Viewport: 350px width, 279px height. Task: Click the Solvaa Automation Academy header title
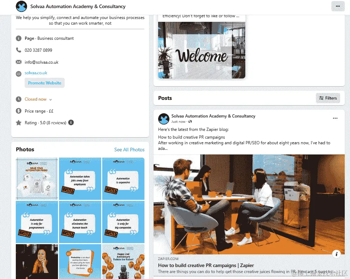78,6
